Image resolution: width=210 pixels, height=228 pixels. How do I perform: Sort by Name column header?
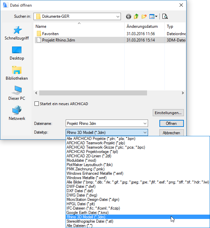click(79, 26)
